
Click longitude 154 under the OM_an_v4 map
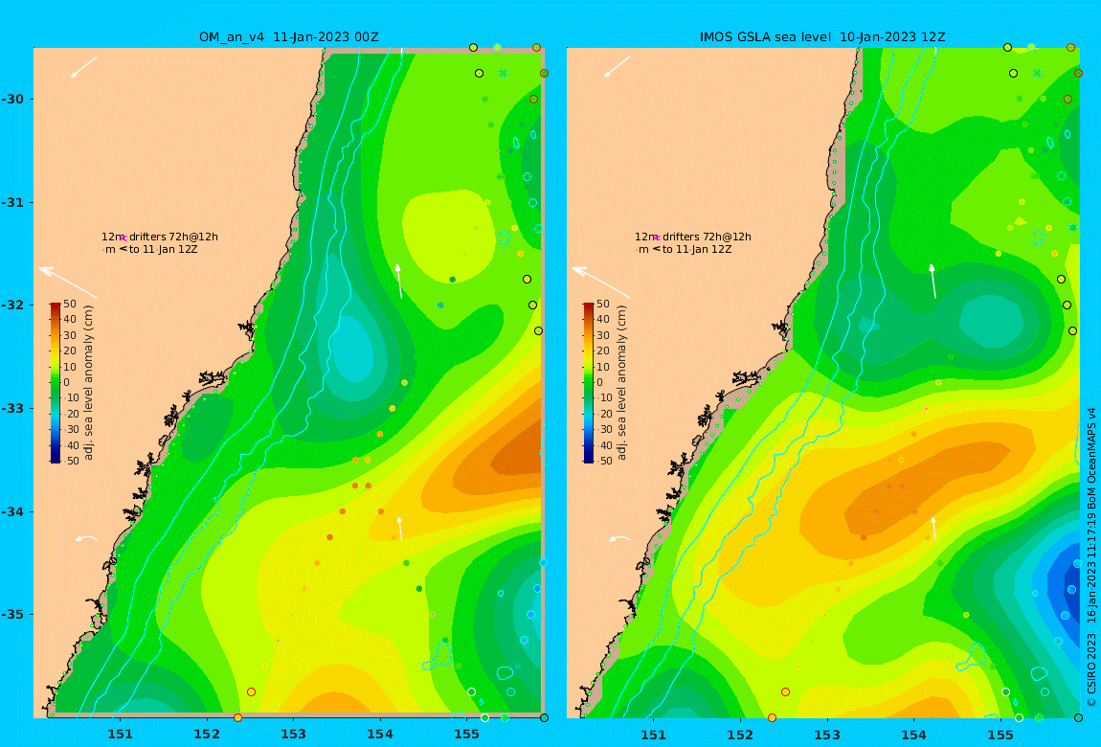[380, 735]
